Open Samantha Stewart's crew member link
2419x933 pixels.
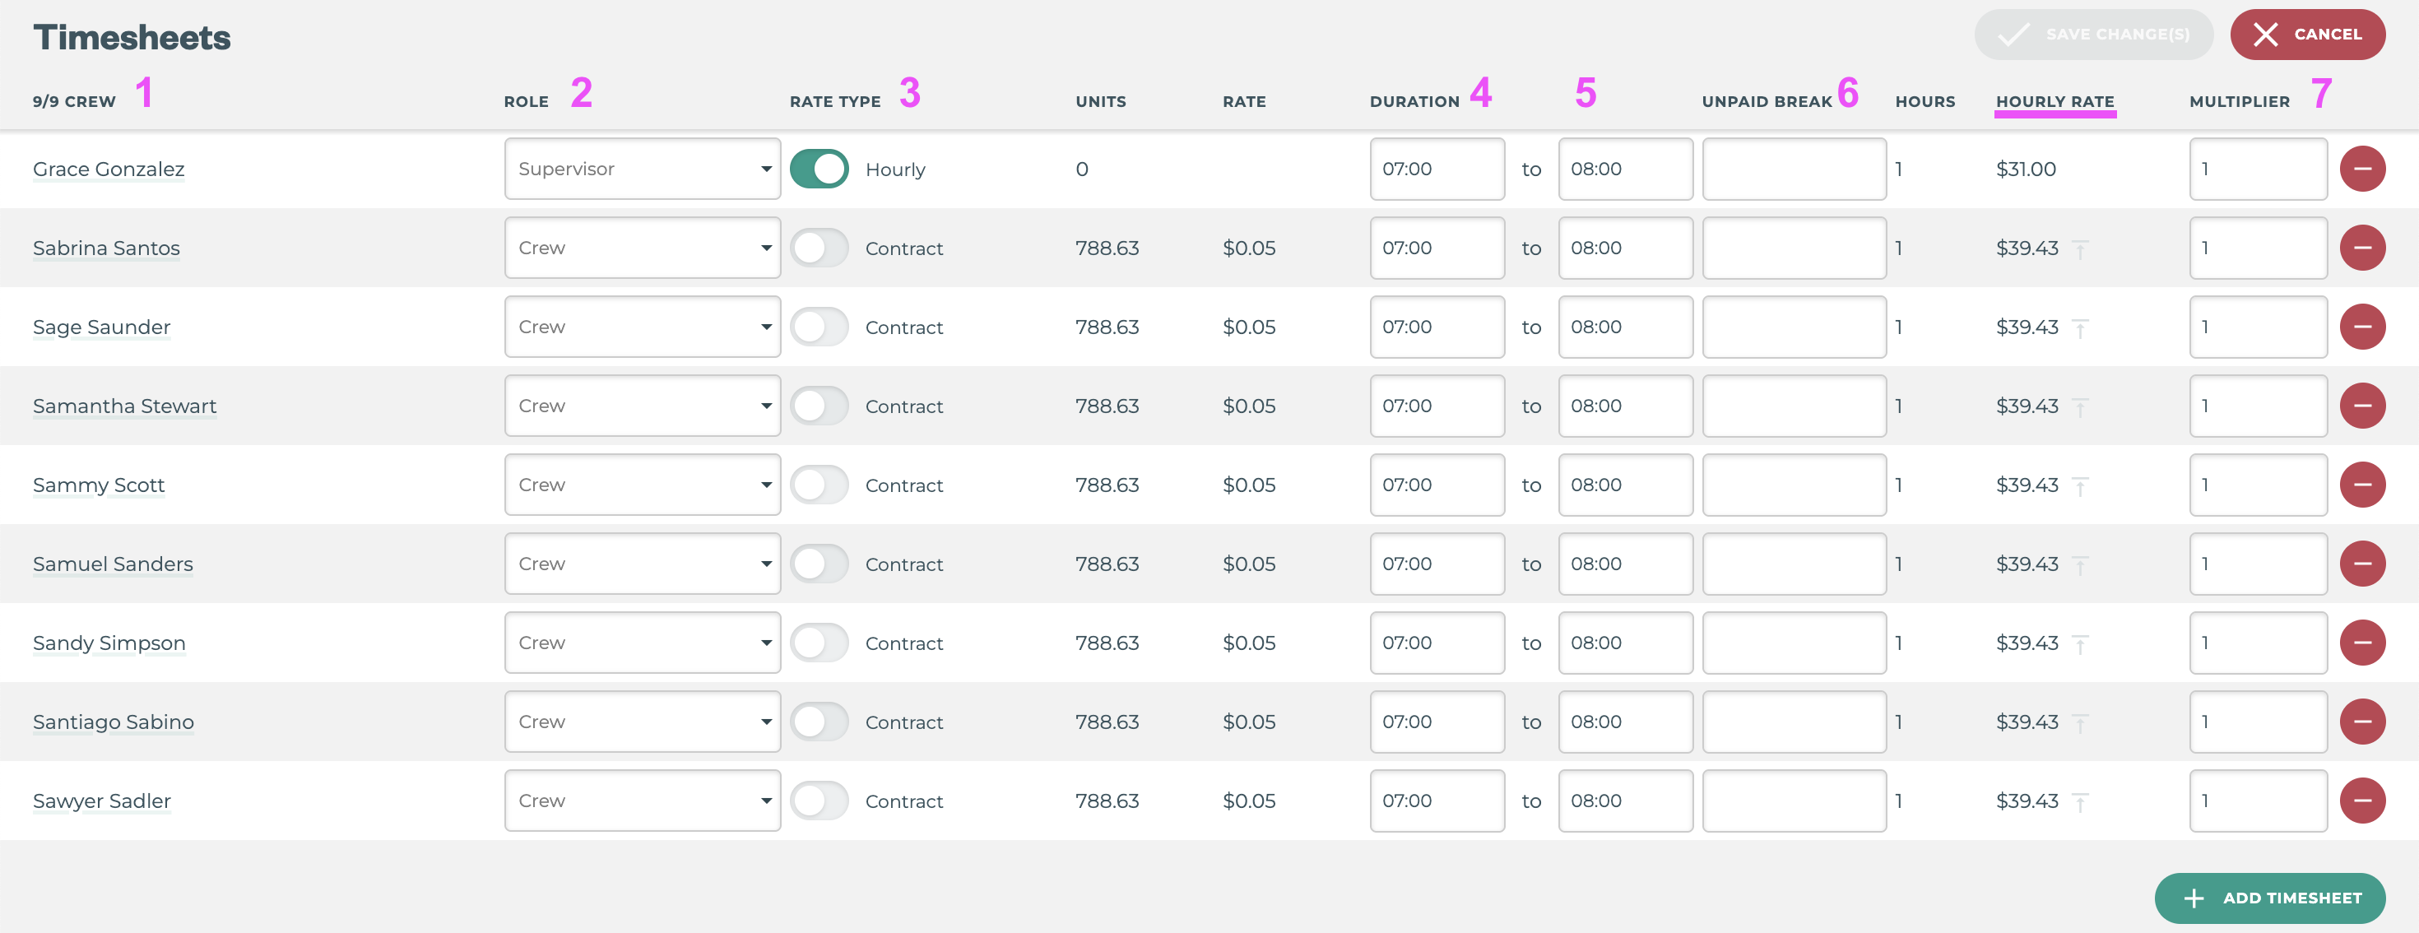pos(124,406)
